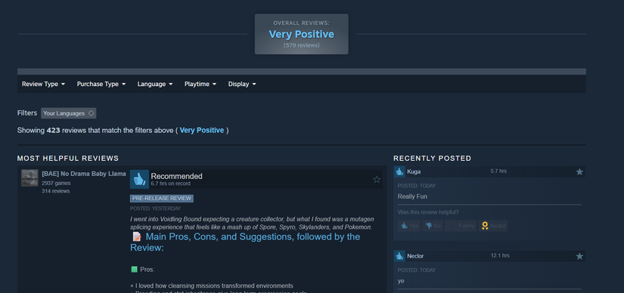Click the Really Fun review text
This screenshot has width=624, height=293.
coord(412,196)
